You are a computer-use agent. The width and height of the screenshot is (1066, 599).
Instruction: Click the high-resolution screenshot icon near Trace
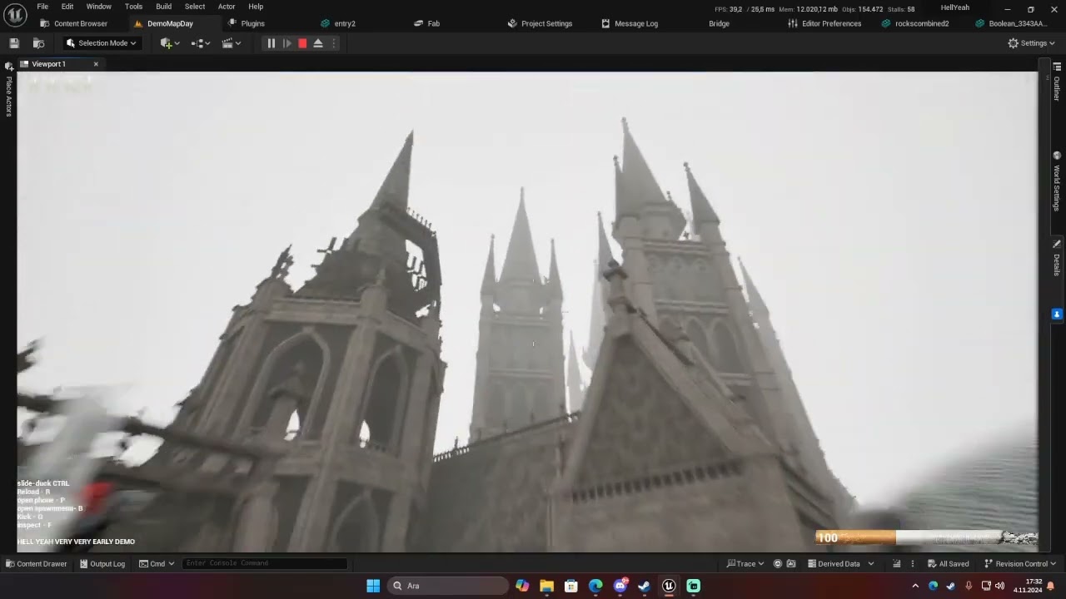[791, 563]
